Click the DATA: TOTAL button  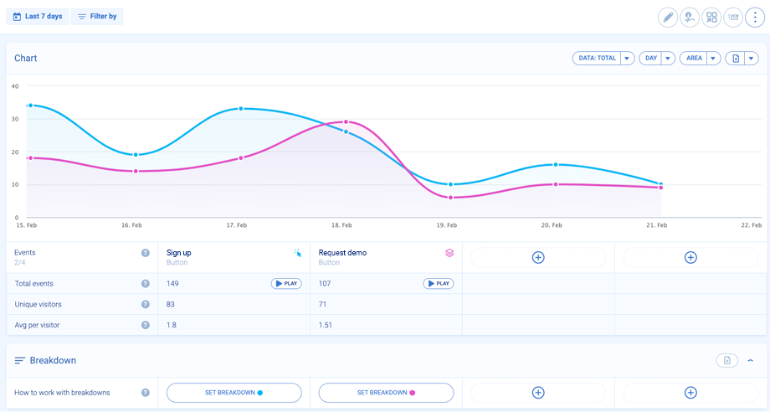pyautogui.click(x=597, y=58)
